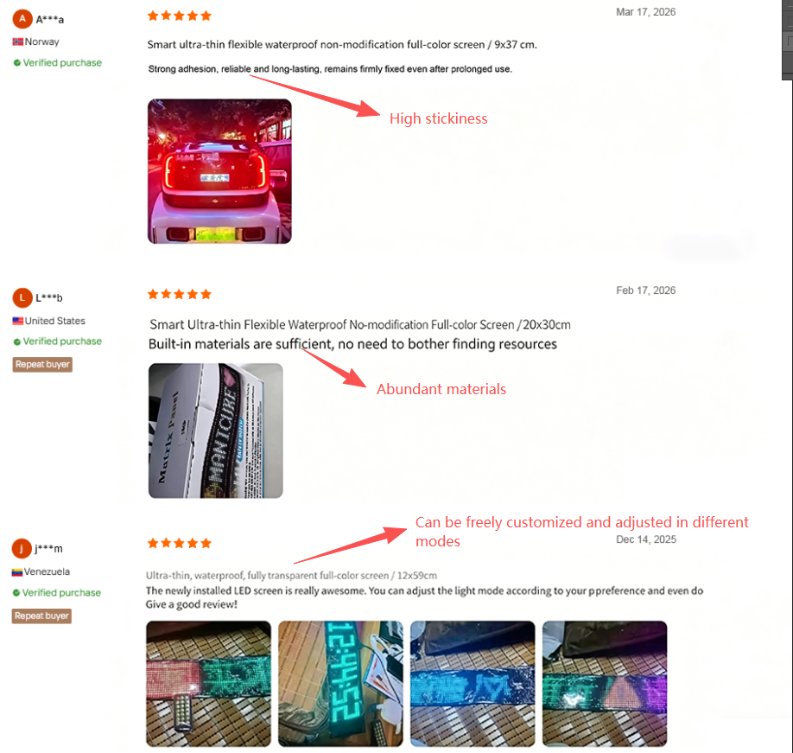Open the Matrix Panel box review photo
Screen dimensions: 793x753
pos(215,431)
